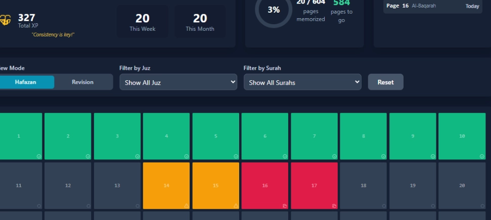The height and width of the screenshot is (220, 491).
Task: Select green page tile 7
Action: point(314,136)
